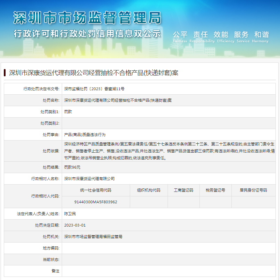Click the 备注 label
Viewport: 280px width, 280px height.
[56, 271]
